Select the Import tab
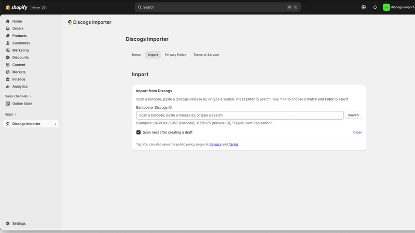Screen dimensions: 415x233 tap(153, 55)
